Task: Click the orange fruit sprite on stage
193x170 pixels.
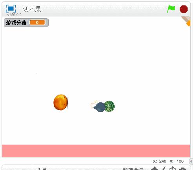Action: (61, 102)
